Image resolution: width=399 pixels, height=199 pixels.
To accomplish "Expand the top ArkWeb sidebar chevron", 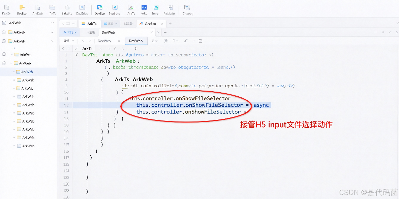I will click(53, 23).
